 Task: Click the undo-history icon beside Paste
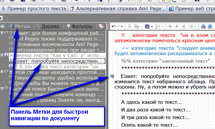pos(158,26)
